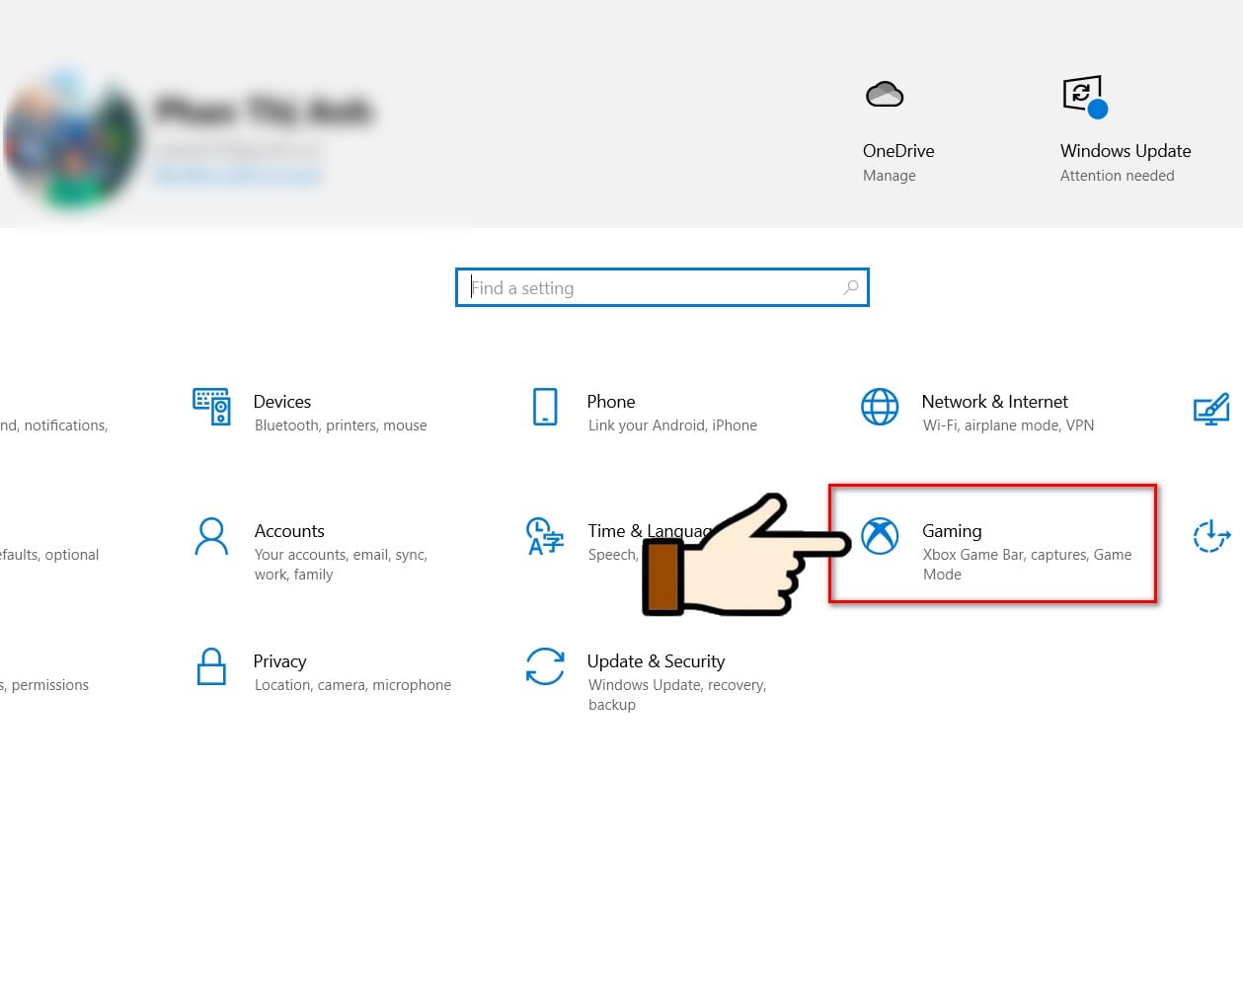Click the Windows Update Attention needed text
Screen dimensions: 1243x1003
click(1117, 176)
